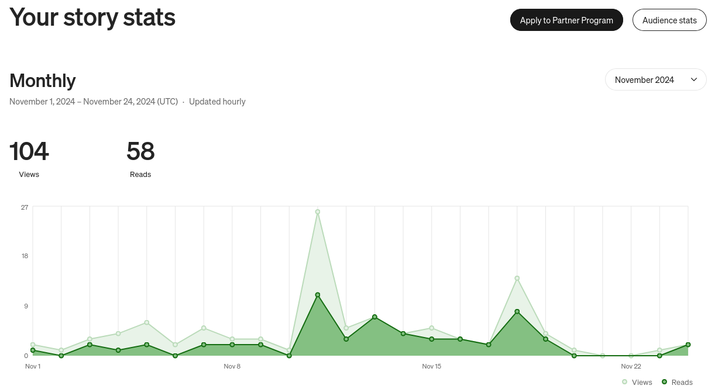Click the Views legend color dot
Screen dimensions: 708x389
(x=625, y=382)
